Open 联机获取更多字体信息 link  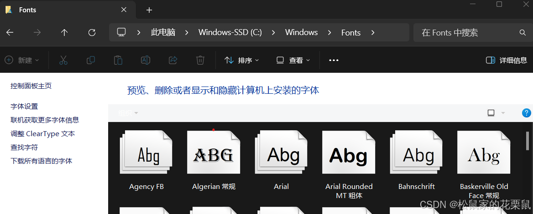[45, 120]
